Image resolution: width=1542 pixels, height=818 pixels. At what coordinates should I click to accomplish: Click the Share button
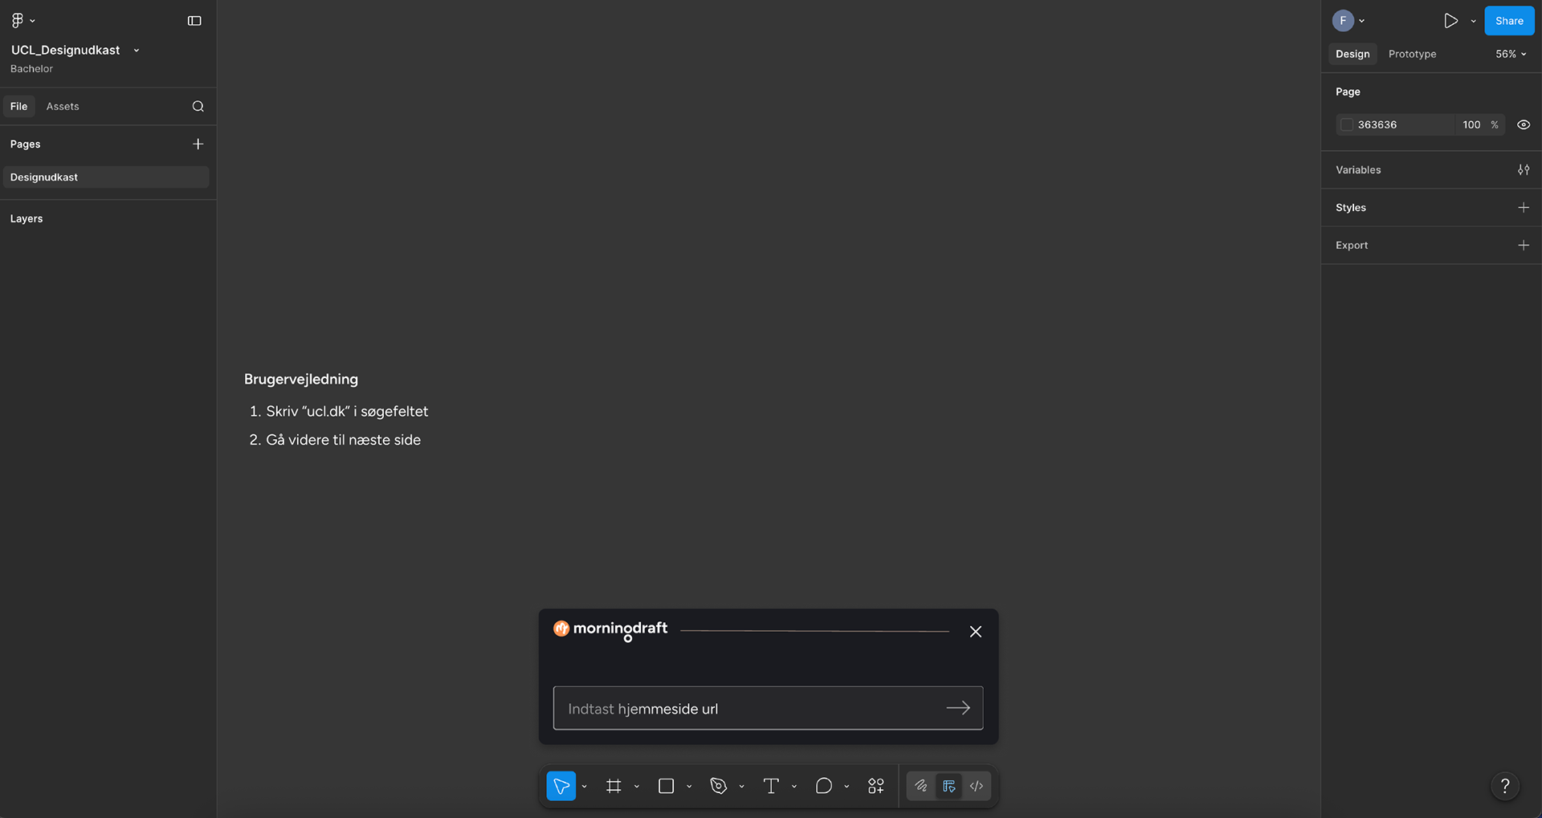[x=1509, y=21]
